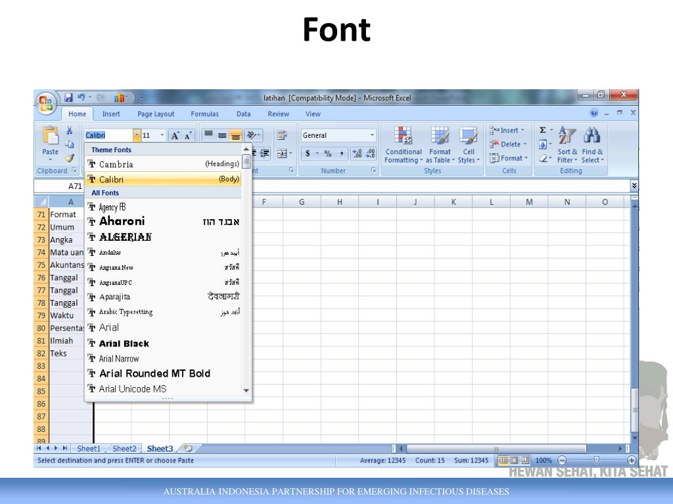This screenshot has width=673, height=504.
Task: Open the Data ribbon tab
Action: click(x=243, y=114)
